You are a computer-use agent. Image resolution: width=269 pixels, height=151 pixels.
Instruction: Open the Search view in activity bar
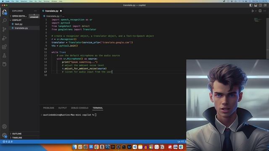pos(4,21)
